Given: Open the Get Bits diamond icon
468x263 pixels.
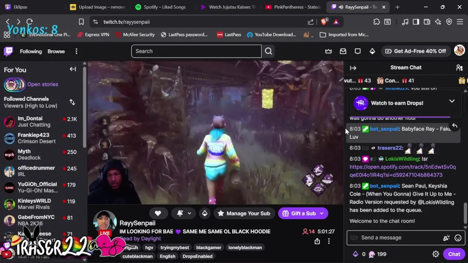Looking at the screenshot, I should pos(372,51).
